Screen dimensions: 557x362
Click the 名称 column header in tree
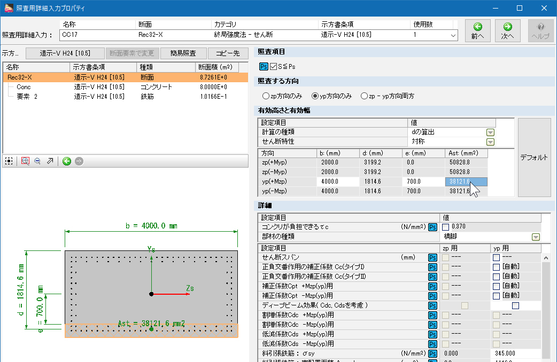[36, 67]
